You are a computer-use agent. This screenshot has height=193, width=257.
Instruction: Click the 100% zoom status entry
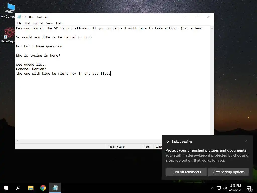click(147, 147)
